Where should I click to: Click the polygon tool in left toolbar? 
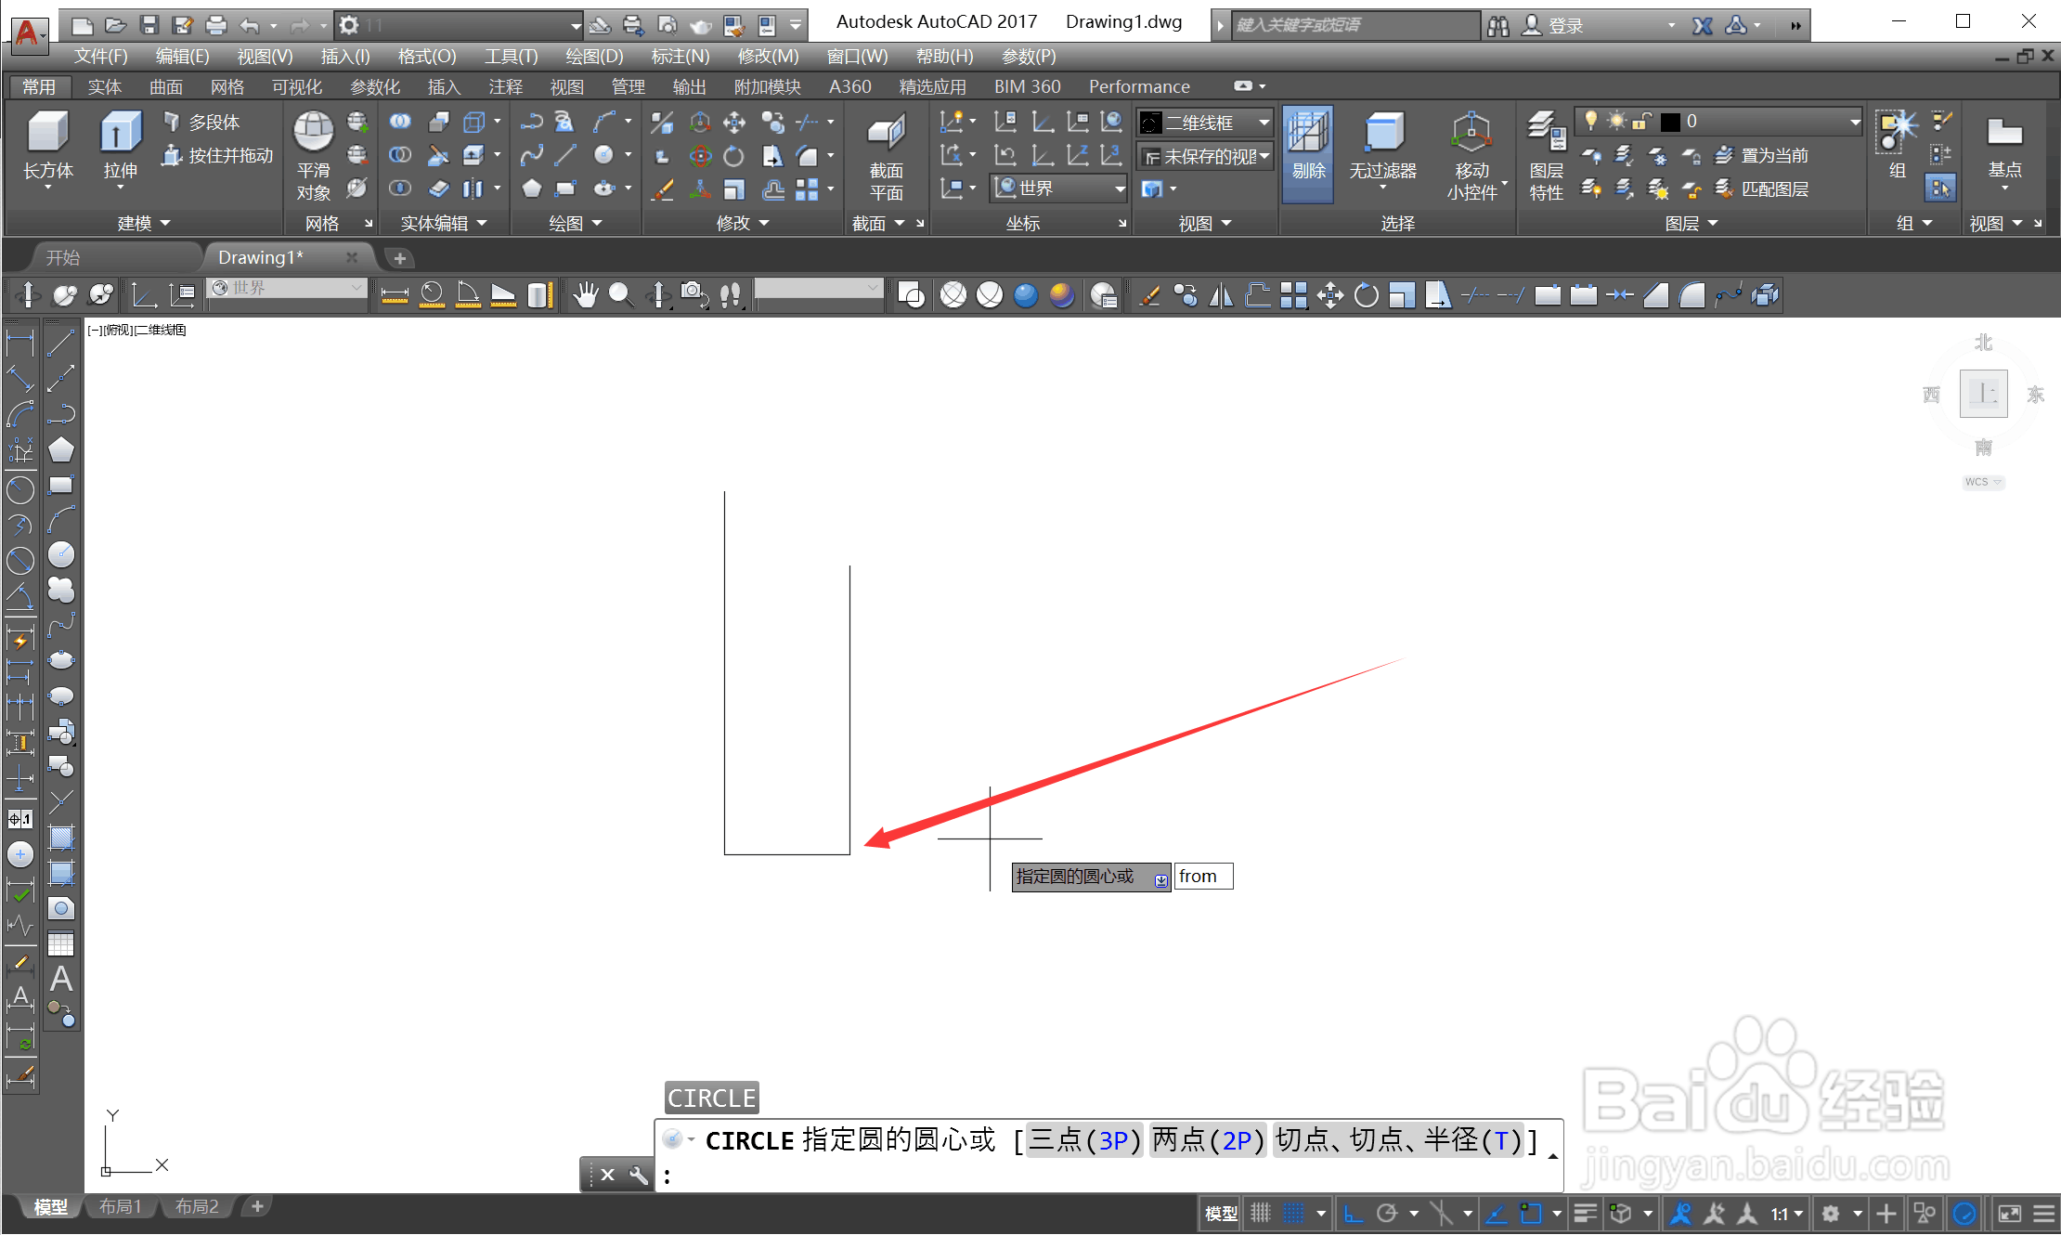tap(61, 449)
